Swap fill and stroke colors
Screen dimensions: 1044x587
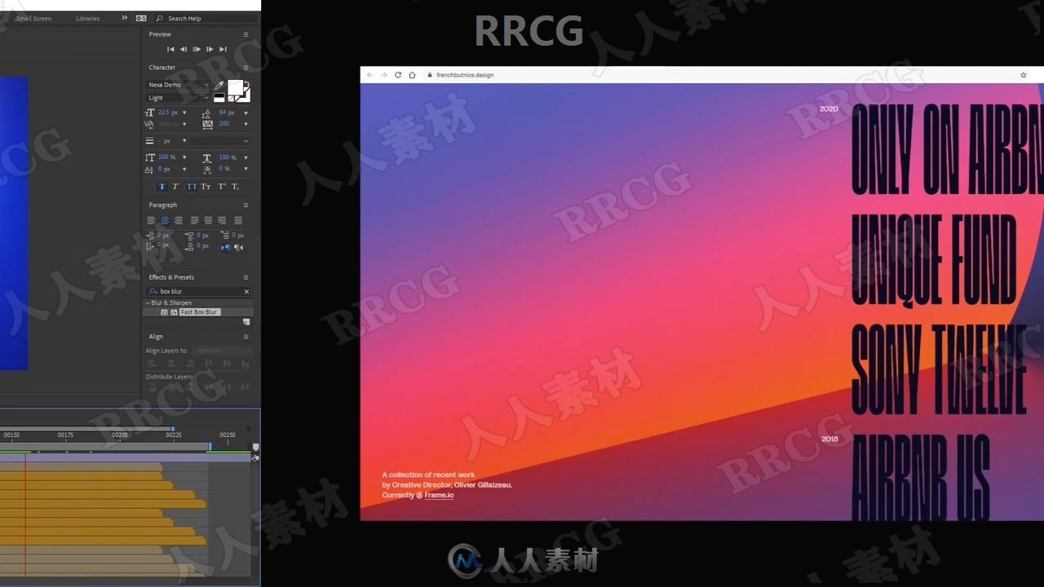coord(247,84)
